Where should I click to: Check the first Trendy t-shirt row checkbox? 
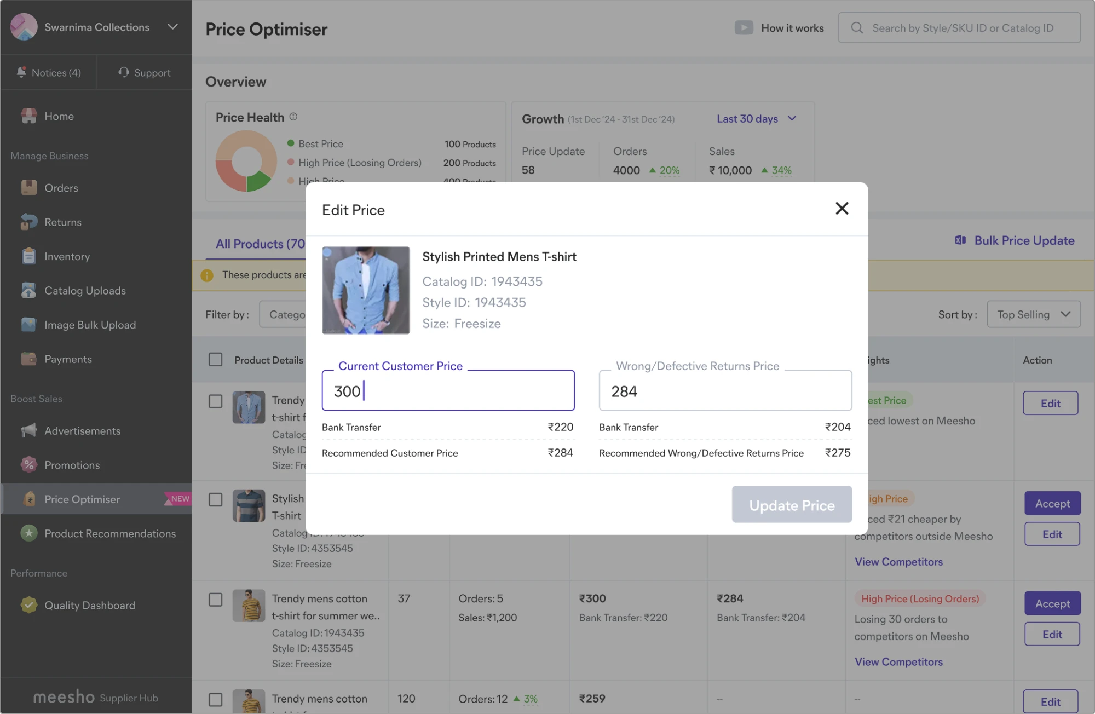coord(215,401)
